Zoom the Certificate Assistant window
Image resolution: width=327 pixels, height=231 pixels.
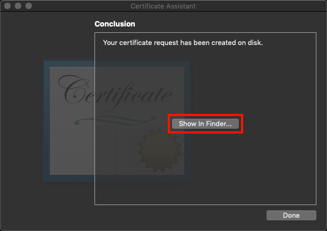(29, 6)
